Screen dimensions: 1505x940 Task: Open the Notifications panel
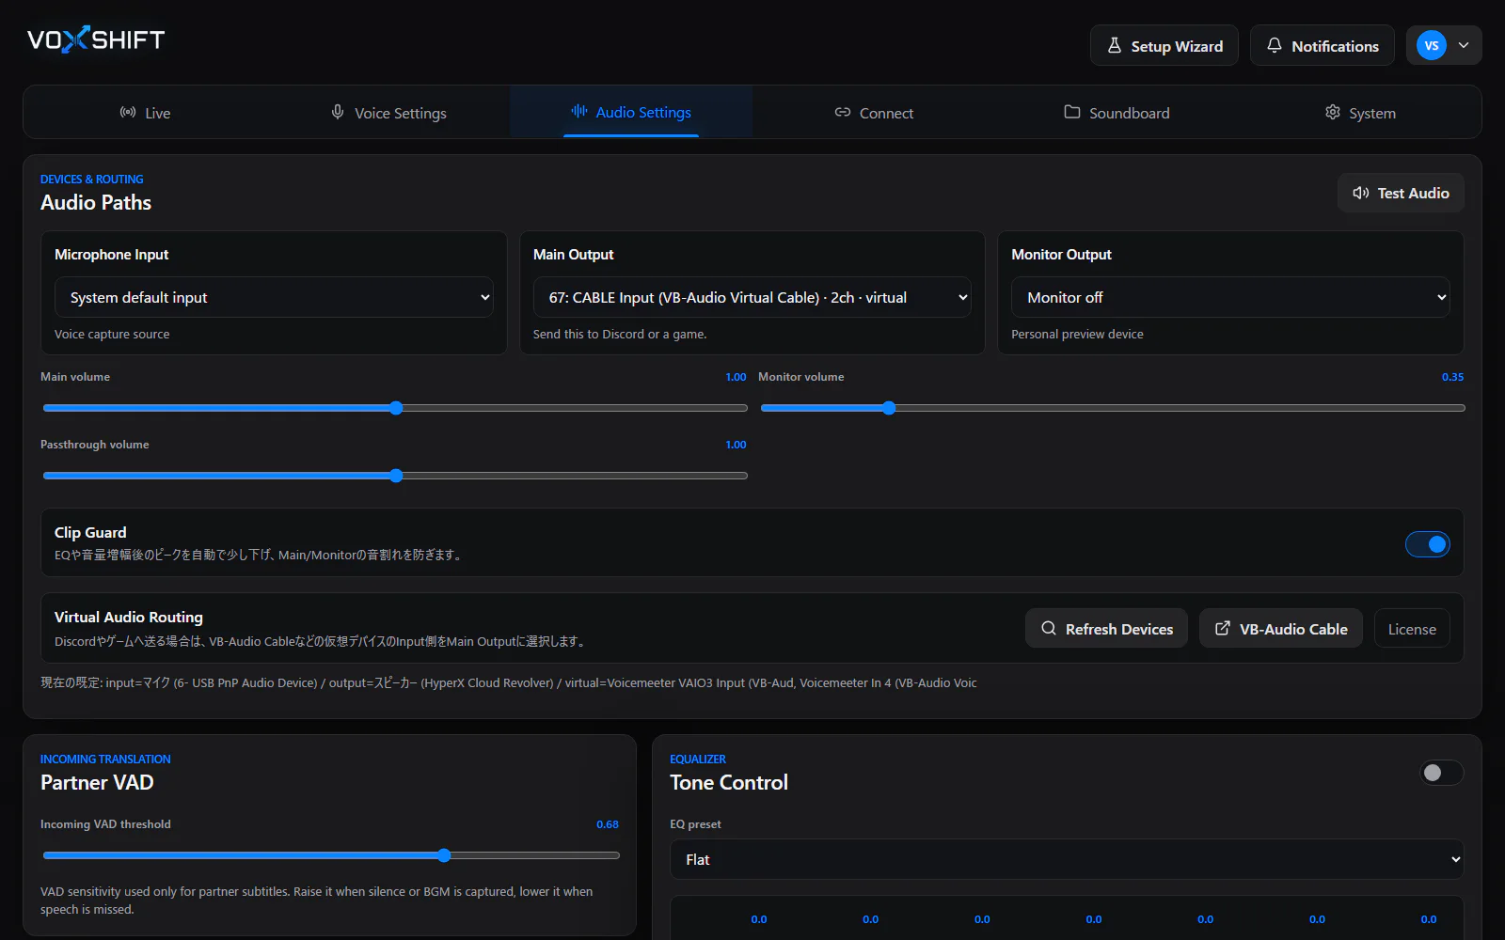pyautogui.click(x=1323, y=45)
